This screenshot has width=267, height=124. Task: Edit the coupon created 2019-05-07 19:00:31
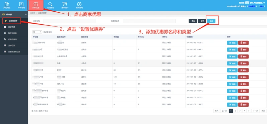click(232, 98)
